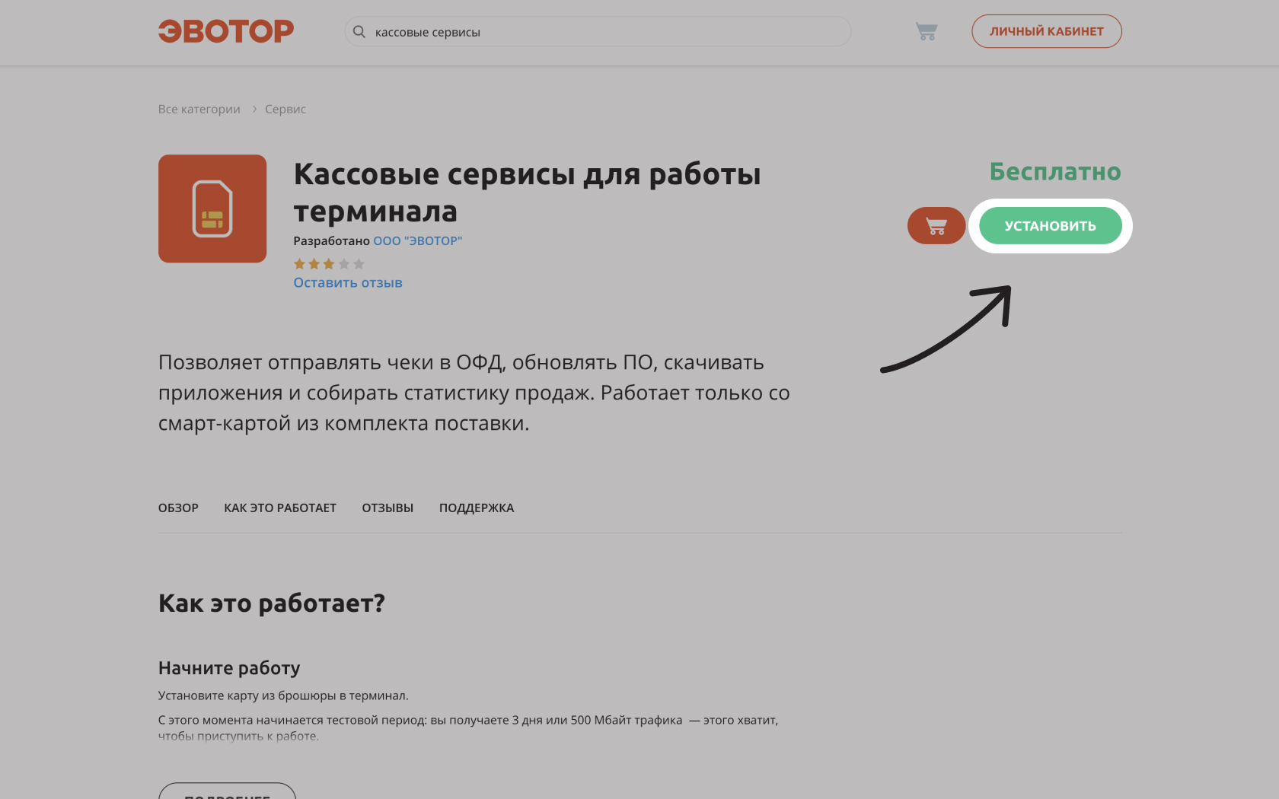1279x799 pixels.
Task: Open the cart icon in header
Action: click(926, 31)
